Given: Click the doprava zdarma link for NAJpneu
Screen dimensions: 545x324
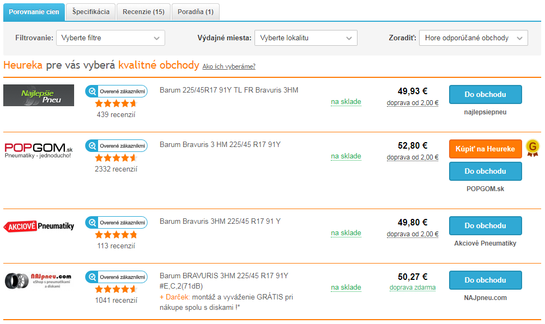Looking at the screenshot, I should (x=413, y=288).
